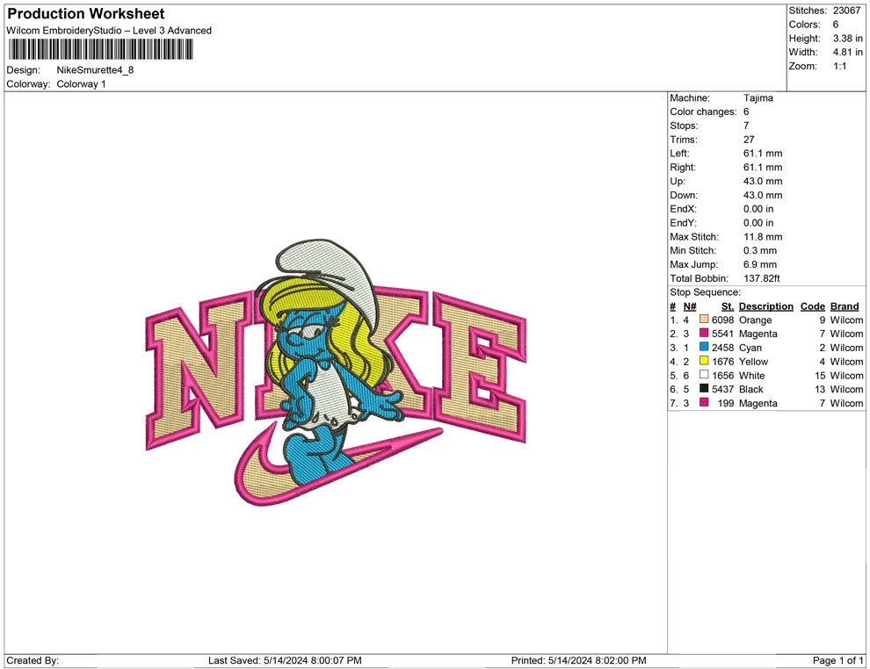Click the 'Colorway 1' value
870x669 pixels.
click(x=81, y=84)
